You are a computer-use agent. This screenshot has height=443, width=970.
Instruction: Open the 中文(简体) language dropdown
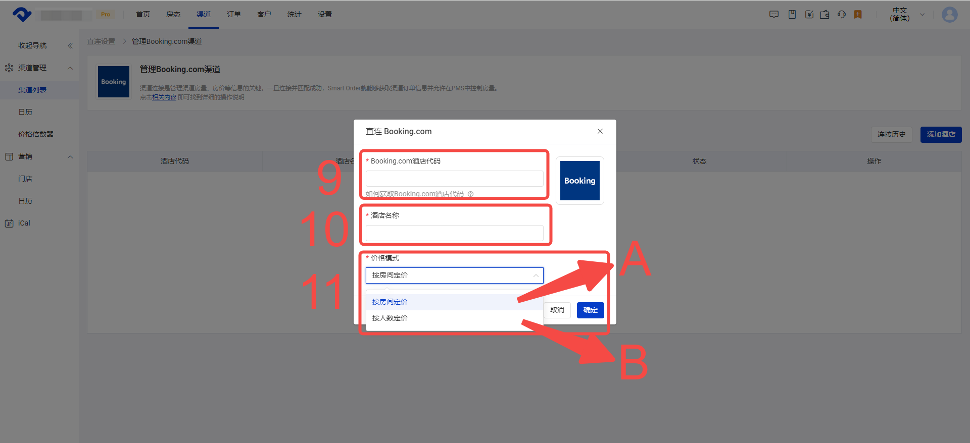pyautogui.click(x=907, y=15)
